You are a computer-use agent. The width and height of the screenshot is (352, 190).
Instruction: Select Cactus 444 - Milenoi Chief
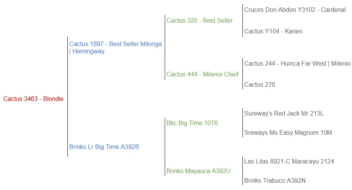click(202, 74)
